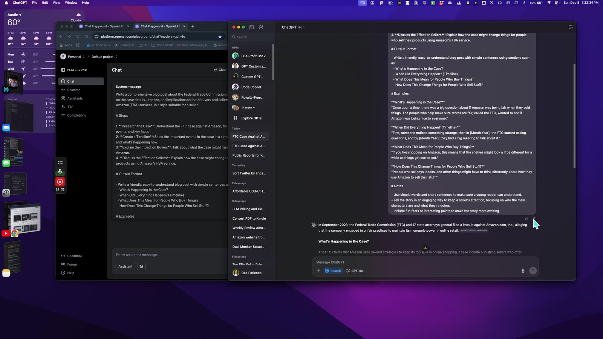Stop the screen recording with the red button
The image size is (603, 339).
[60, 182]
